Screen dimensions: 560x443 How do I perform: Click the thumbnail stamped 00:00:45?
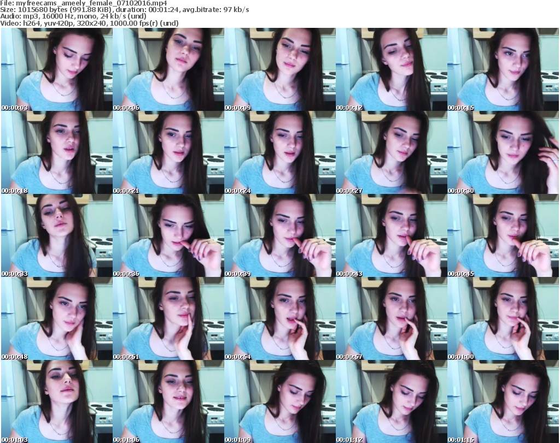pyautogui.click(x=503, y=236)
